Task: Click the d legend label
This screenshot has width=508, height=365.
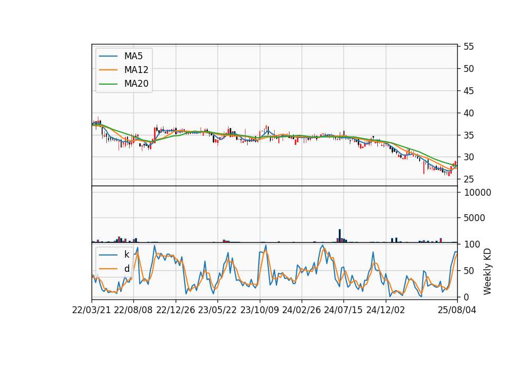Action: (x=127, y=269)
